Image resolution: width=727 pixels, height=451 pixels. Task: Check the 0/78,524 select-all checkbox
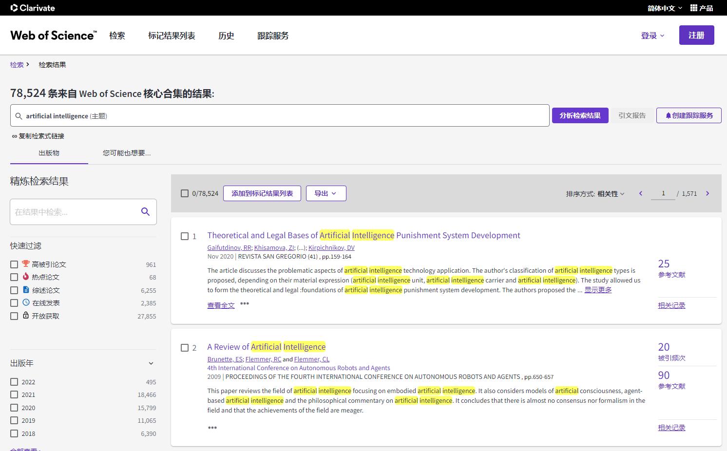(185, 193)
